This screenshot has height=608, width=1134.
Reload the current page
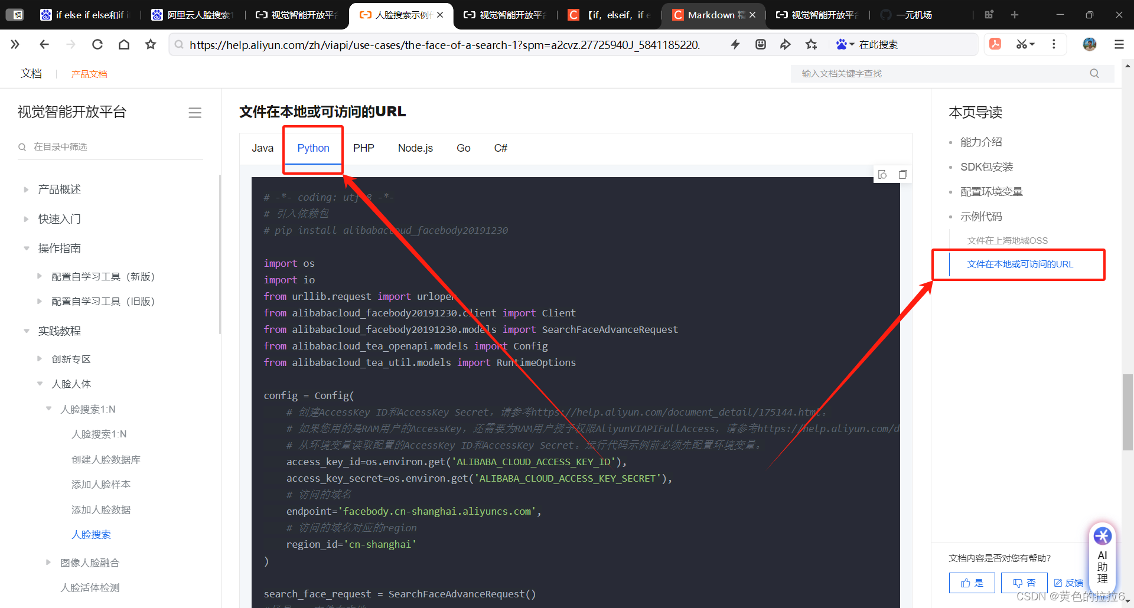(97, 44)
